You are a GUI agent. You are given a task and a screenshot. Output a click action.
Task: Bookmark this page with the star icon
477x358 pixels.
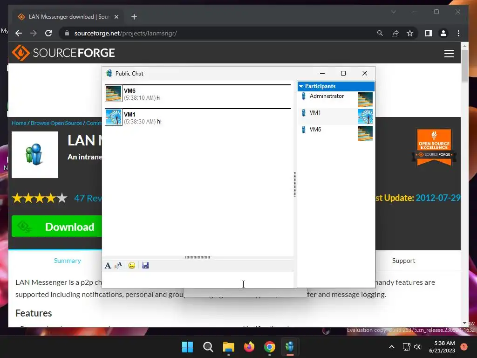point(410,33)
